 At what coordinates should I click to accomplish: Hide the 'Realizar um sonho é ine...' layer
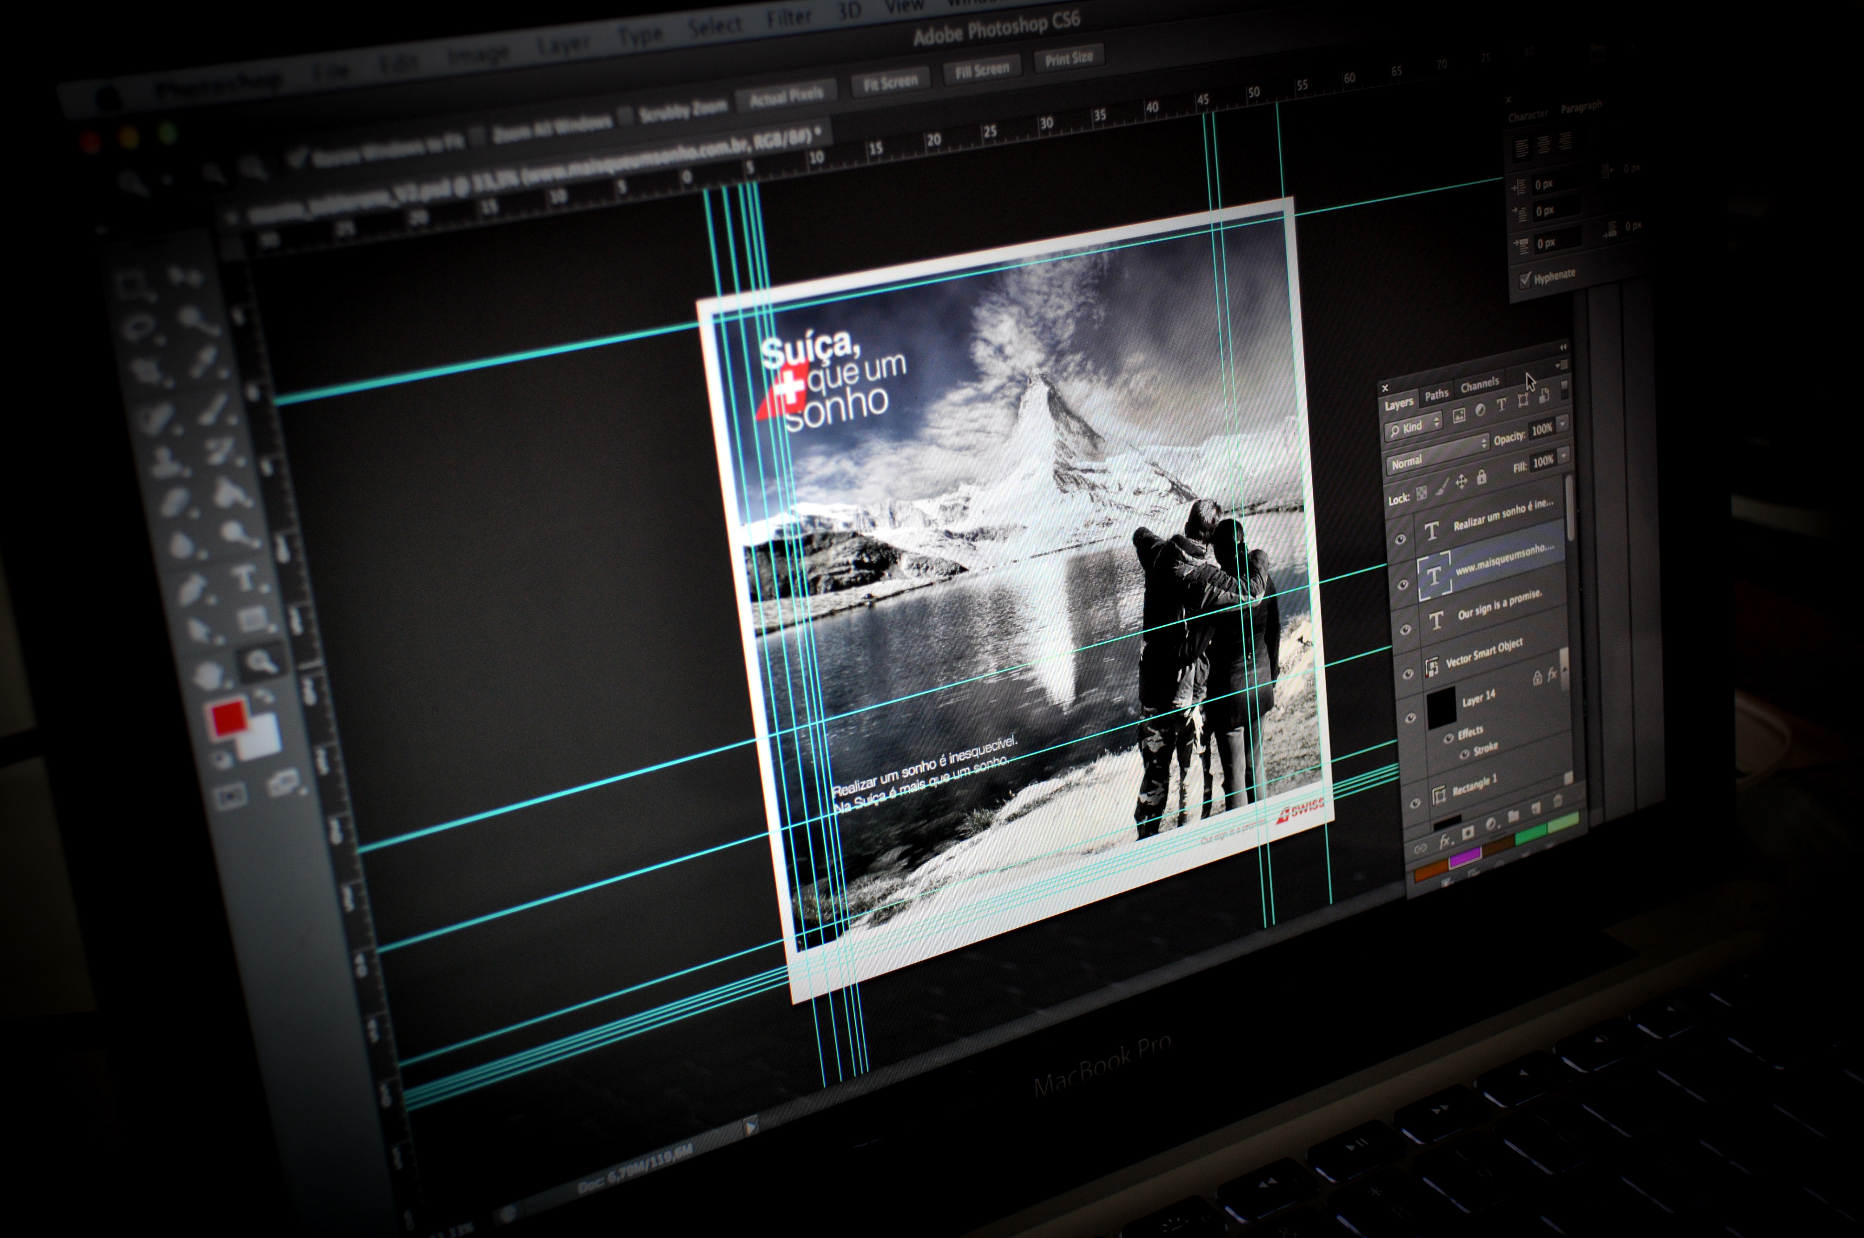click(1400, 538)
